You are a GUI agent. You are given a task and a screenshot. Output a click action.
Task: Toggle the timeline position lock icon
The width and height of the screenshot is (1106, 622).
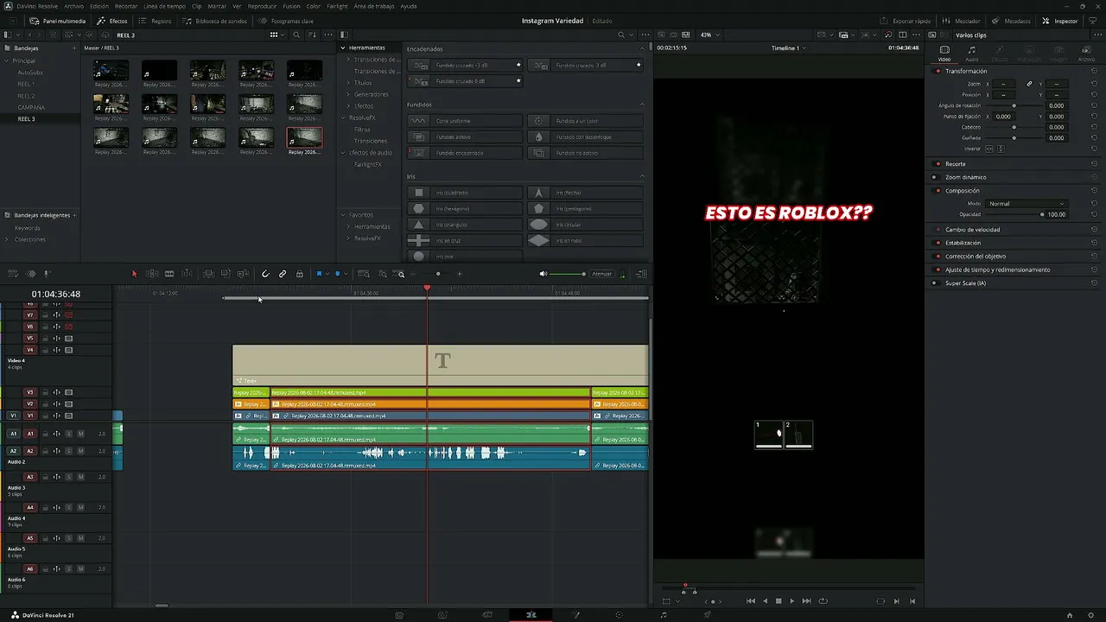pos(300,274)
